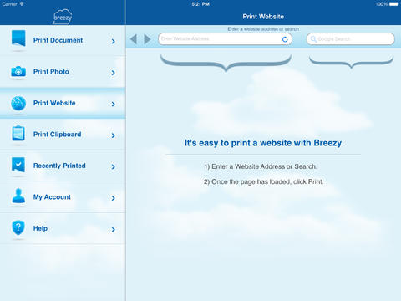
Task: Click the Help question mark shield icon
Action: point(18,227)
